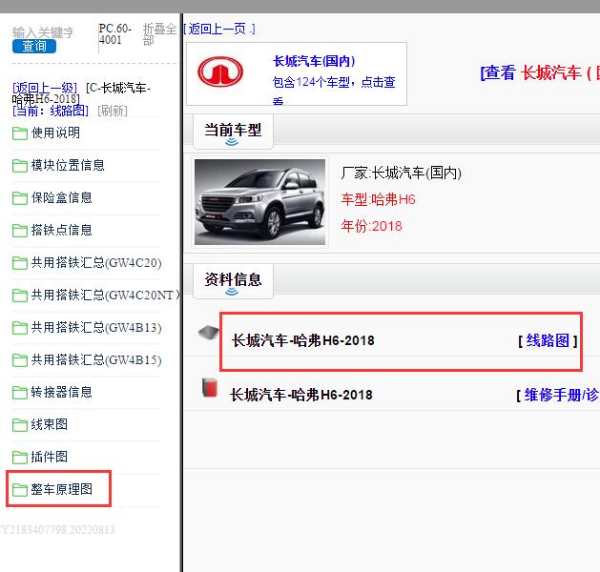Click the gray chip icon beside 线路图 row
This screenshot has height=572, width=600.
[x=209, y=333]
